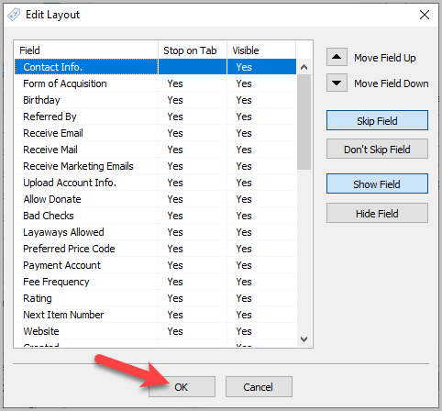442x411 pixels.
Task: Click the Hide Field button
Action: (x=377, y=213)
